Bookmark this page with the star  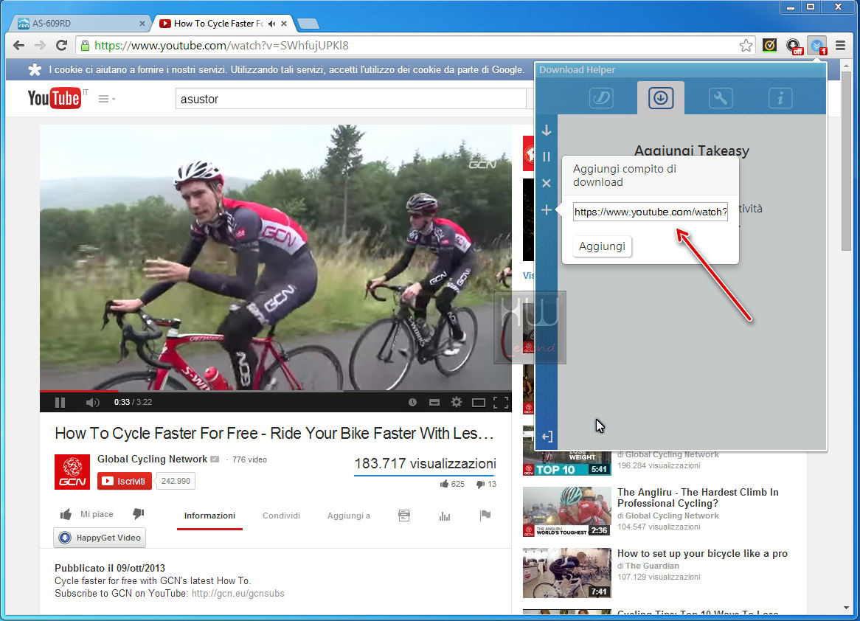pos(746,46)
